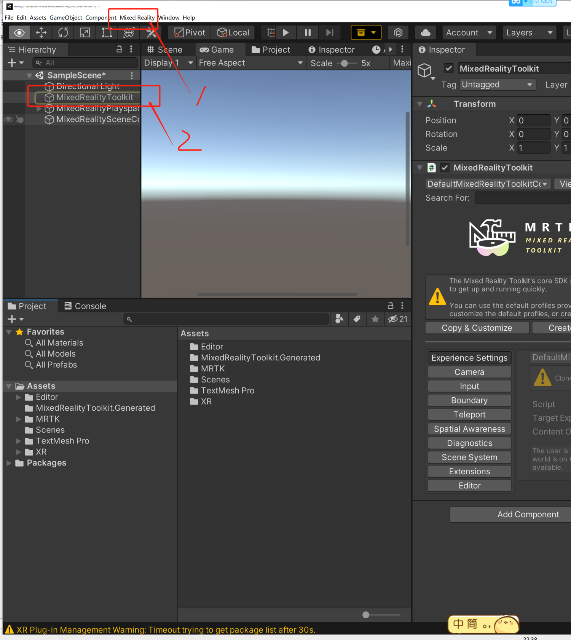Select the Rotate tool
Viewport: 571px width, 640px height.
(x=63, y=33)
